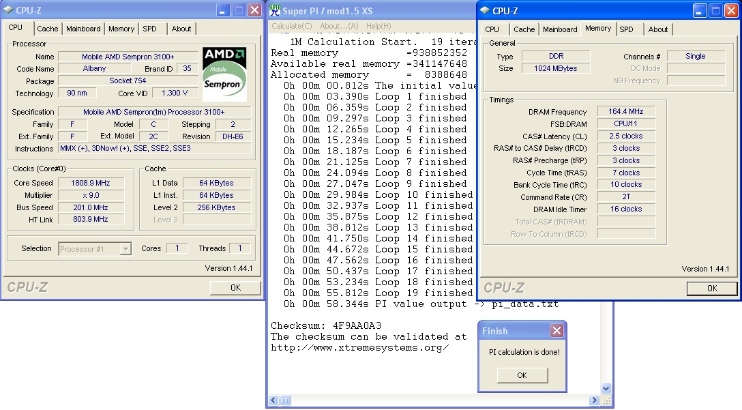Open the Calculate(C) menu in Super PI
This screenshot has height=410, width=742.
(x=291, y=26)
